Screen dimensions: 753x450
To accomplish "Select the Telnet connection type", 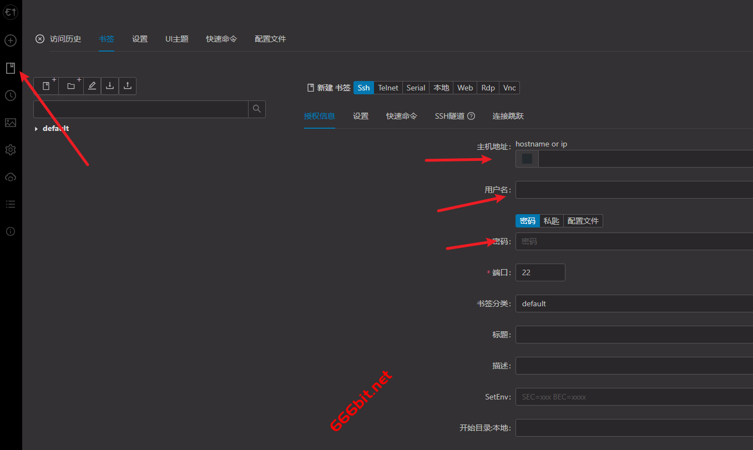I will pos(388,88).
